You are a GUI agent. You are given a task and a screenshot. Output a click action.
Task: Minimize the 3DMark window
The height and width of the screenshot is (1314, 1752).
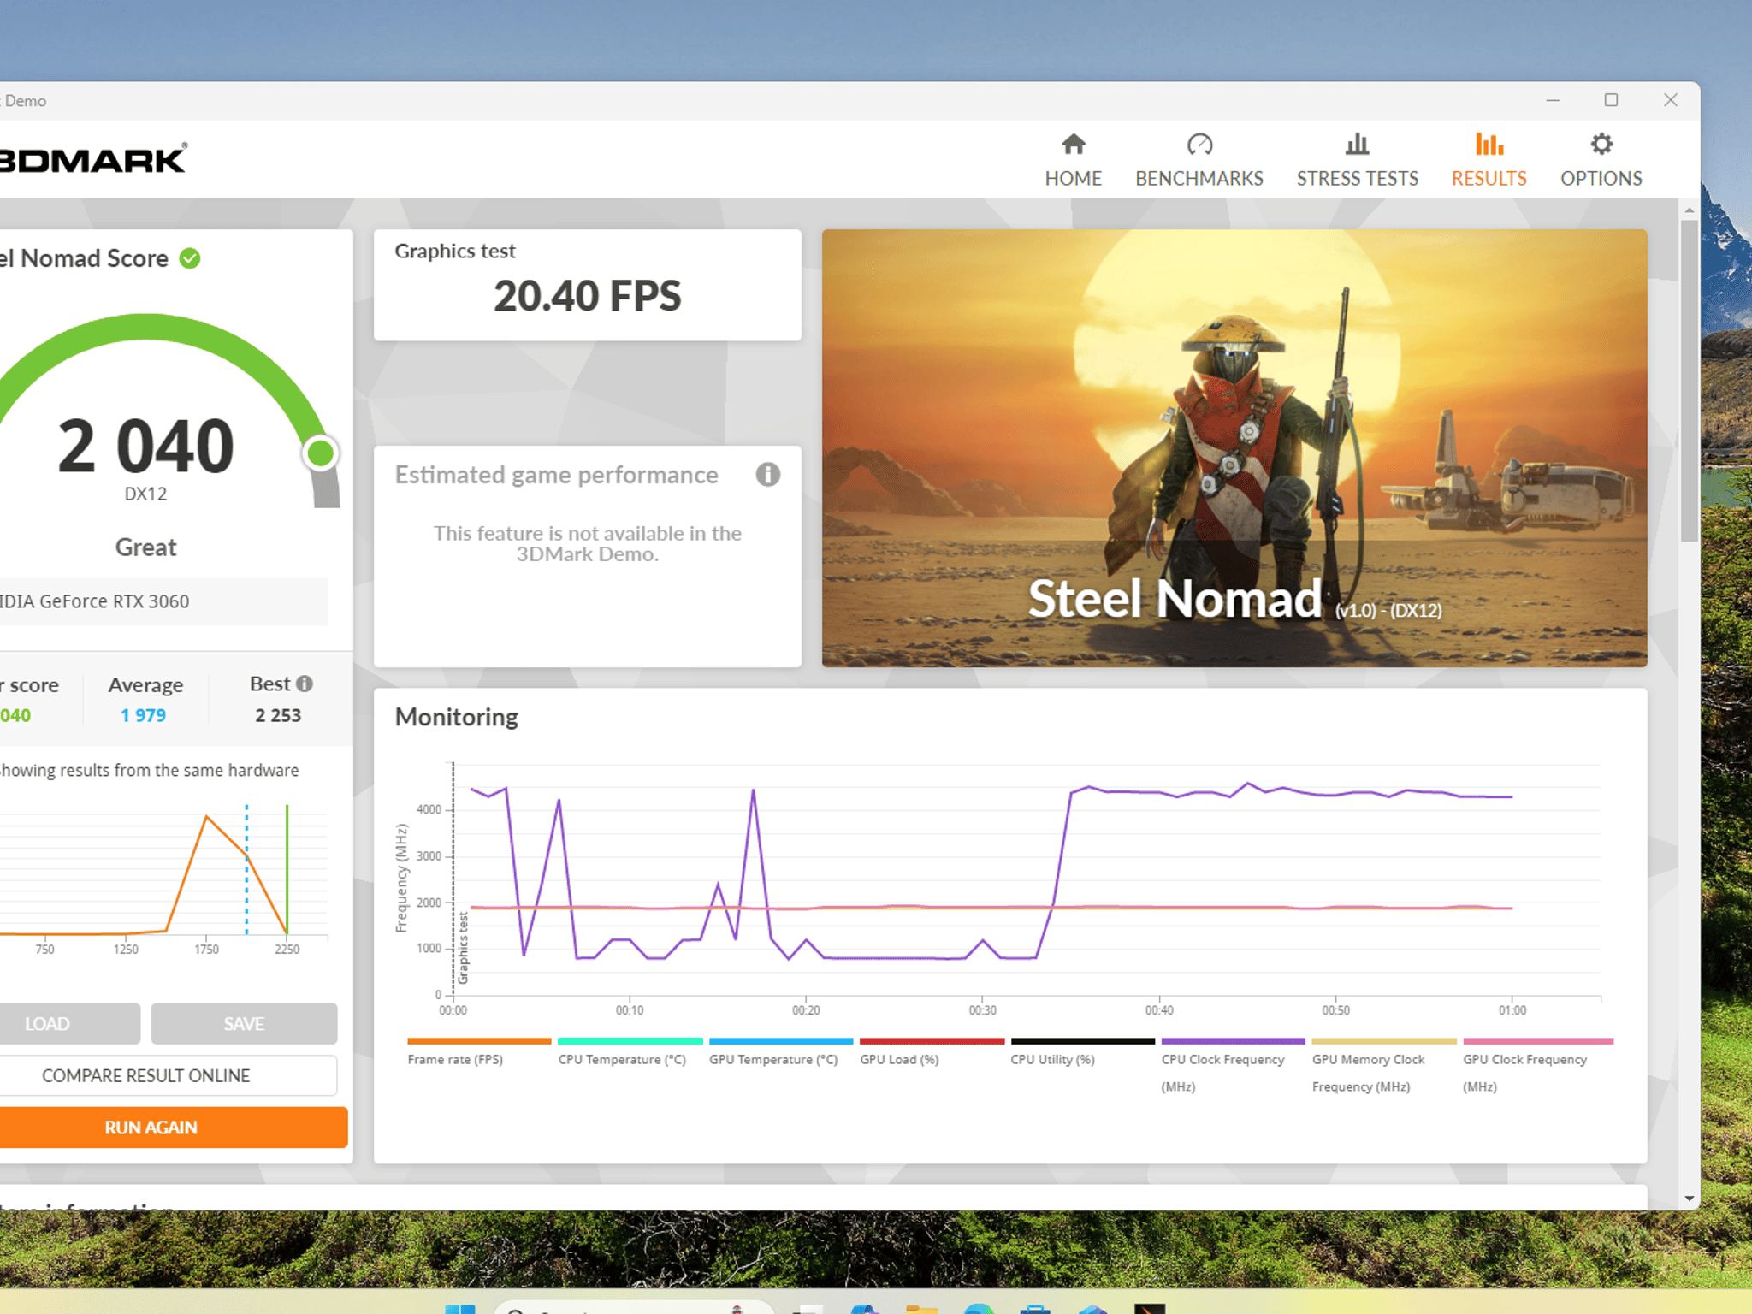click(x=1553, y=100)
